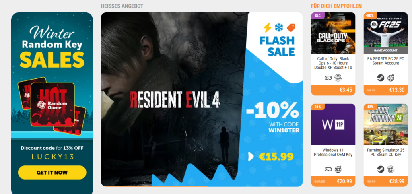Click the LUCKY13 discount code text
The width and height of the screenshot is (412, 194).
52,157
